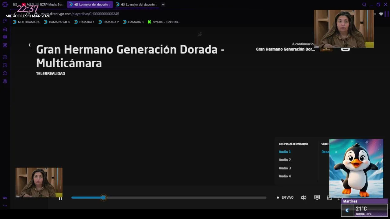
Task: Open the MULTICAMARA bookmark
Action: coord(26,22)
